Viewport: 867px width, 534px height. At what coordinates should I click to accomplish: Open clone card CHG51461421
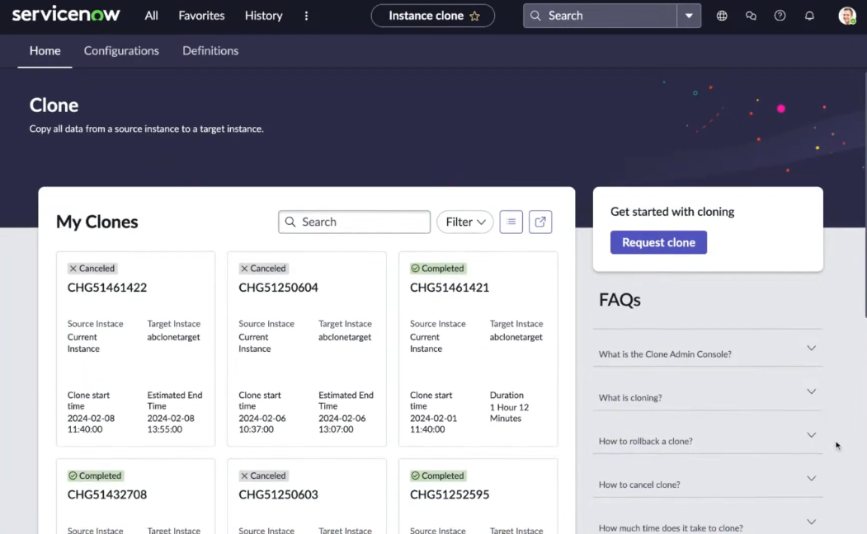(x=478, y=349)
